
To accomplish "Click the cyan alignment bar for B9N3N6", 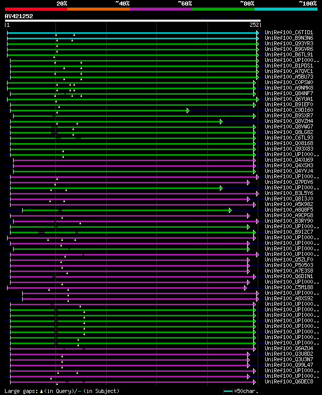I will point(132,38).
